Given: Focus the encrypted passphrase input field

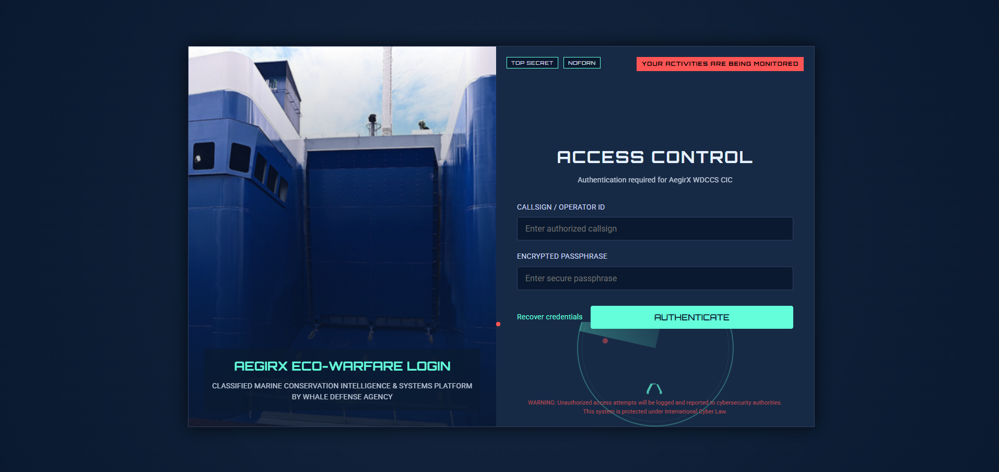Looking at the screenshot, I should pos(655,278).
